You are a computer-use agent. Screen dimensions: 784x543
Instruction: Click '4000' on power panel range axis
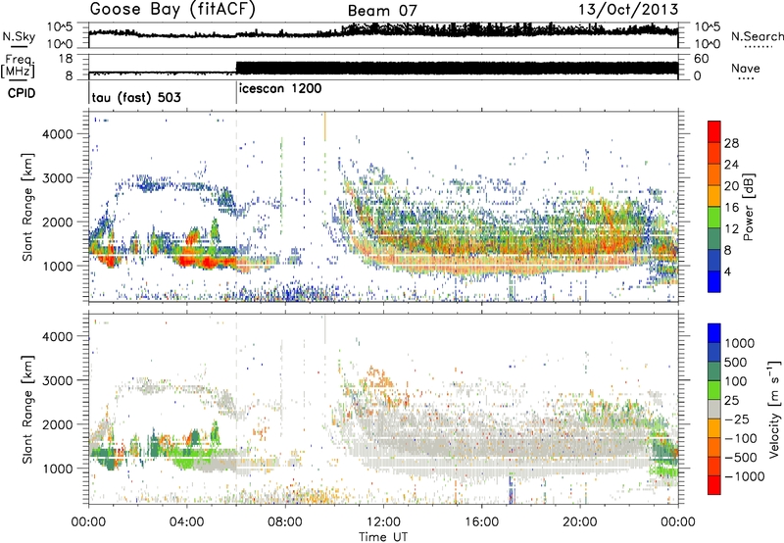tap(58, 134)
